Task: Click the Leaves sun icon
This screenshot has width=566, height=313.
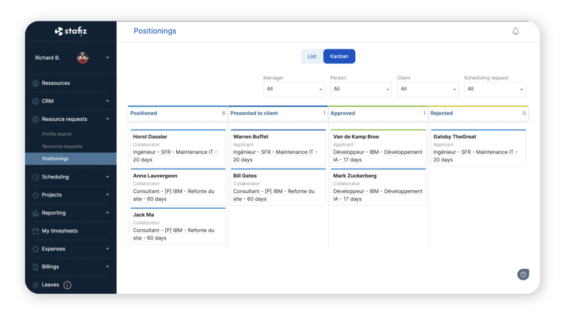Action: click(35, 285)
